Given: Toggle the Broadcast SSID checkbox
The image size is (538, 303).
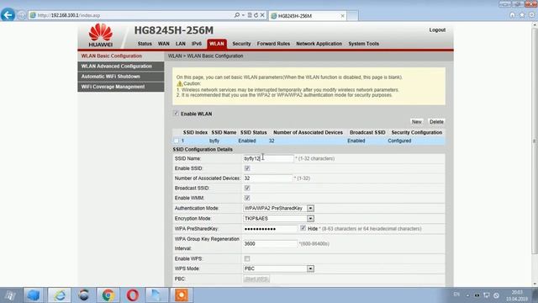Looking at the screenshot, I should point(247,188).
